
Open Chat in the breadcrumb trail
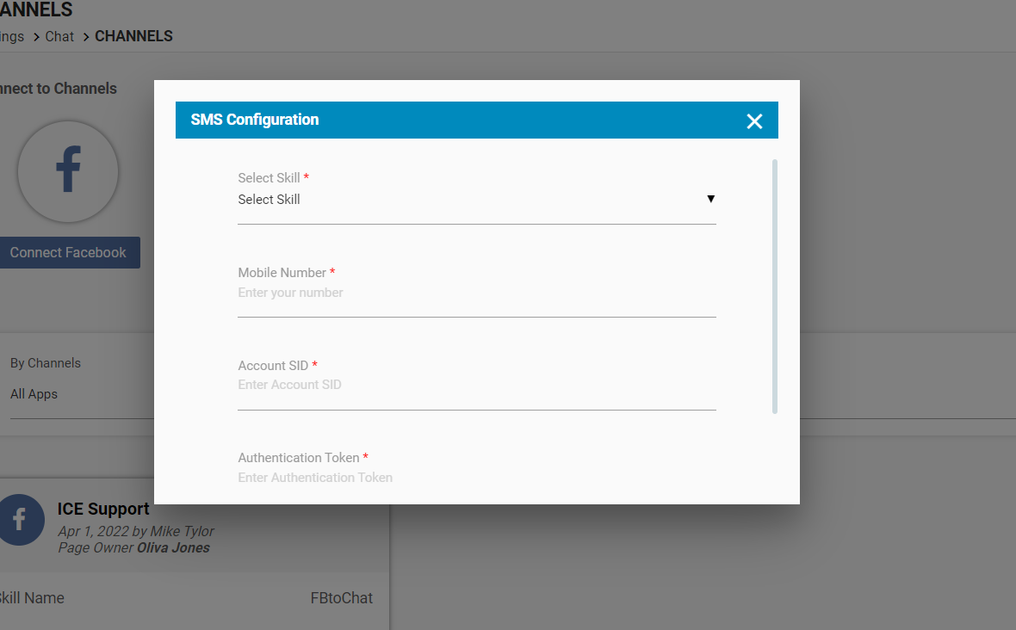pos(59,36)
